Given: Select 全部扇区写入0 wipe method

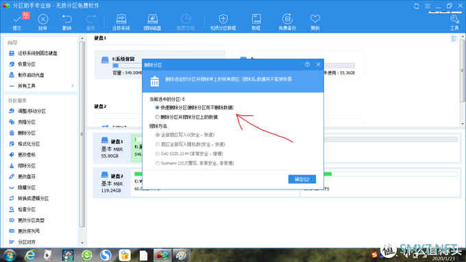Looking at the screenshot, I should pos(158,135).
